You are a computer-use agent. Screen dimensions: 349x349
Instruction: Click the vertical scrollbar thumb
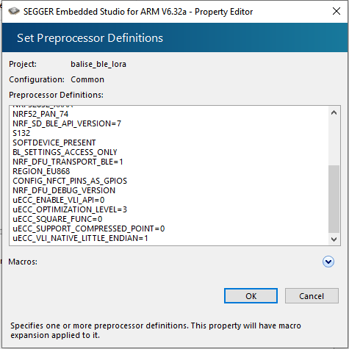pyautogui.click(x=334, y=199)
